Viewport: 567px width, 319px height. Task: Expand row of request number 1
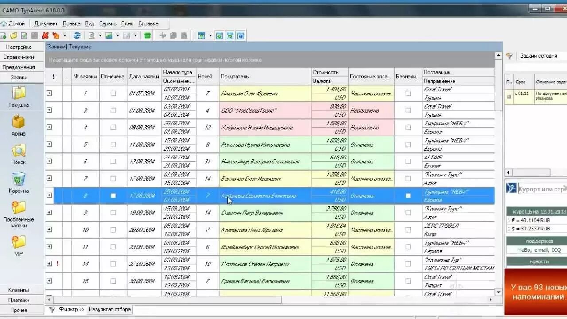point(49,93)
